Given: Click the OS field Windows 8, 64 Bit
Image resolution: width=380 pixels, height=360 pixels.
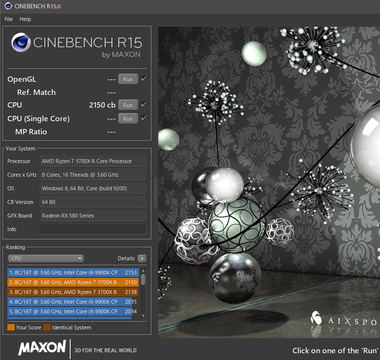Looking at the screenshot, I should [x=92, y=188].
